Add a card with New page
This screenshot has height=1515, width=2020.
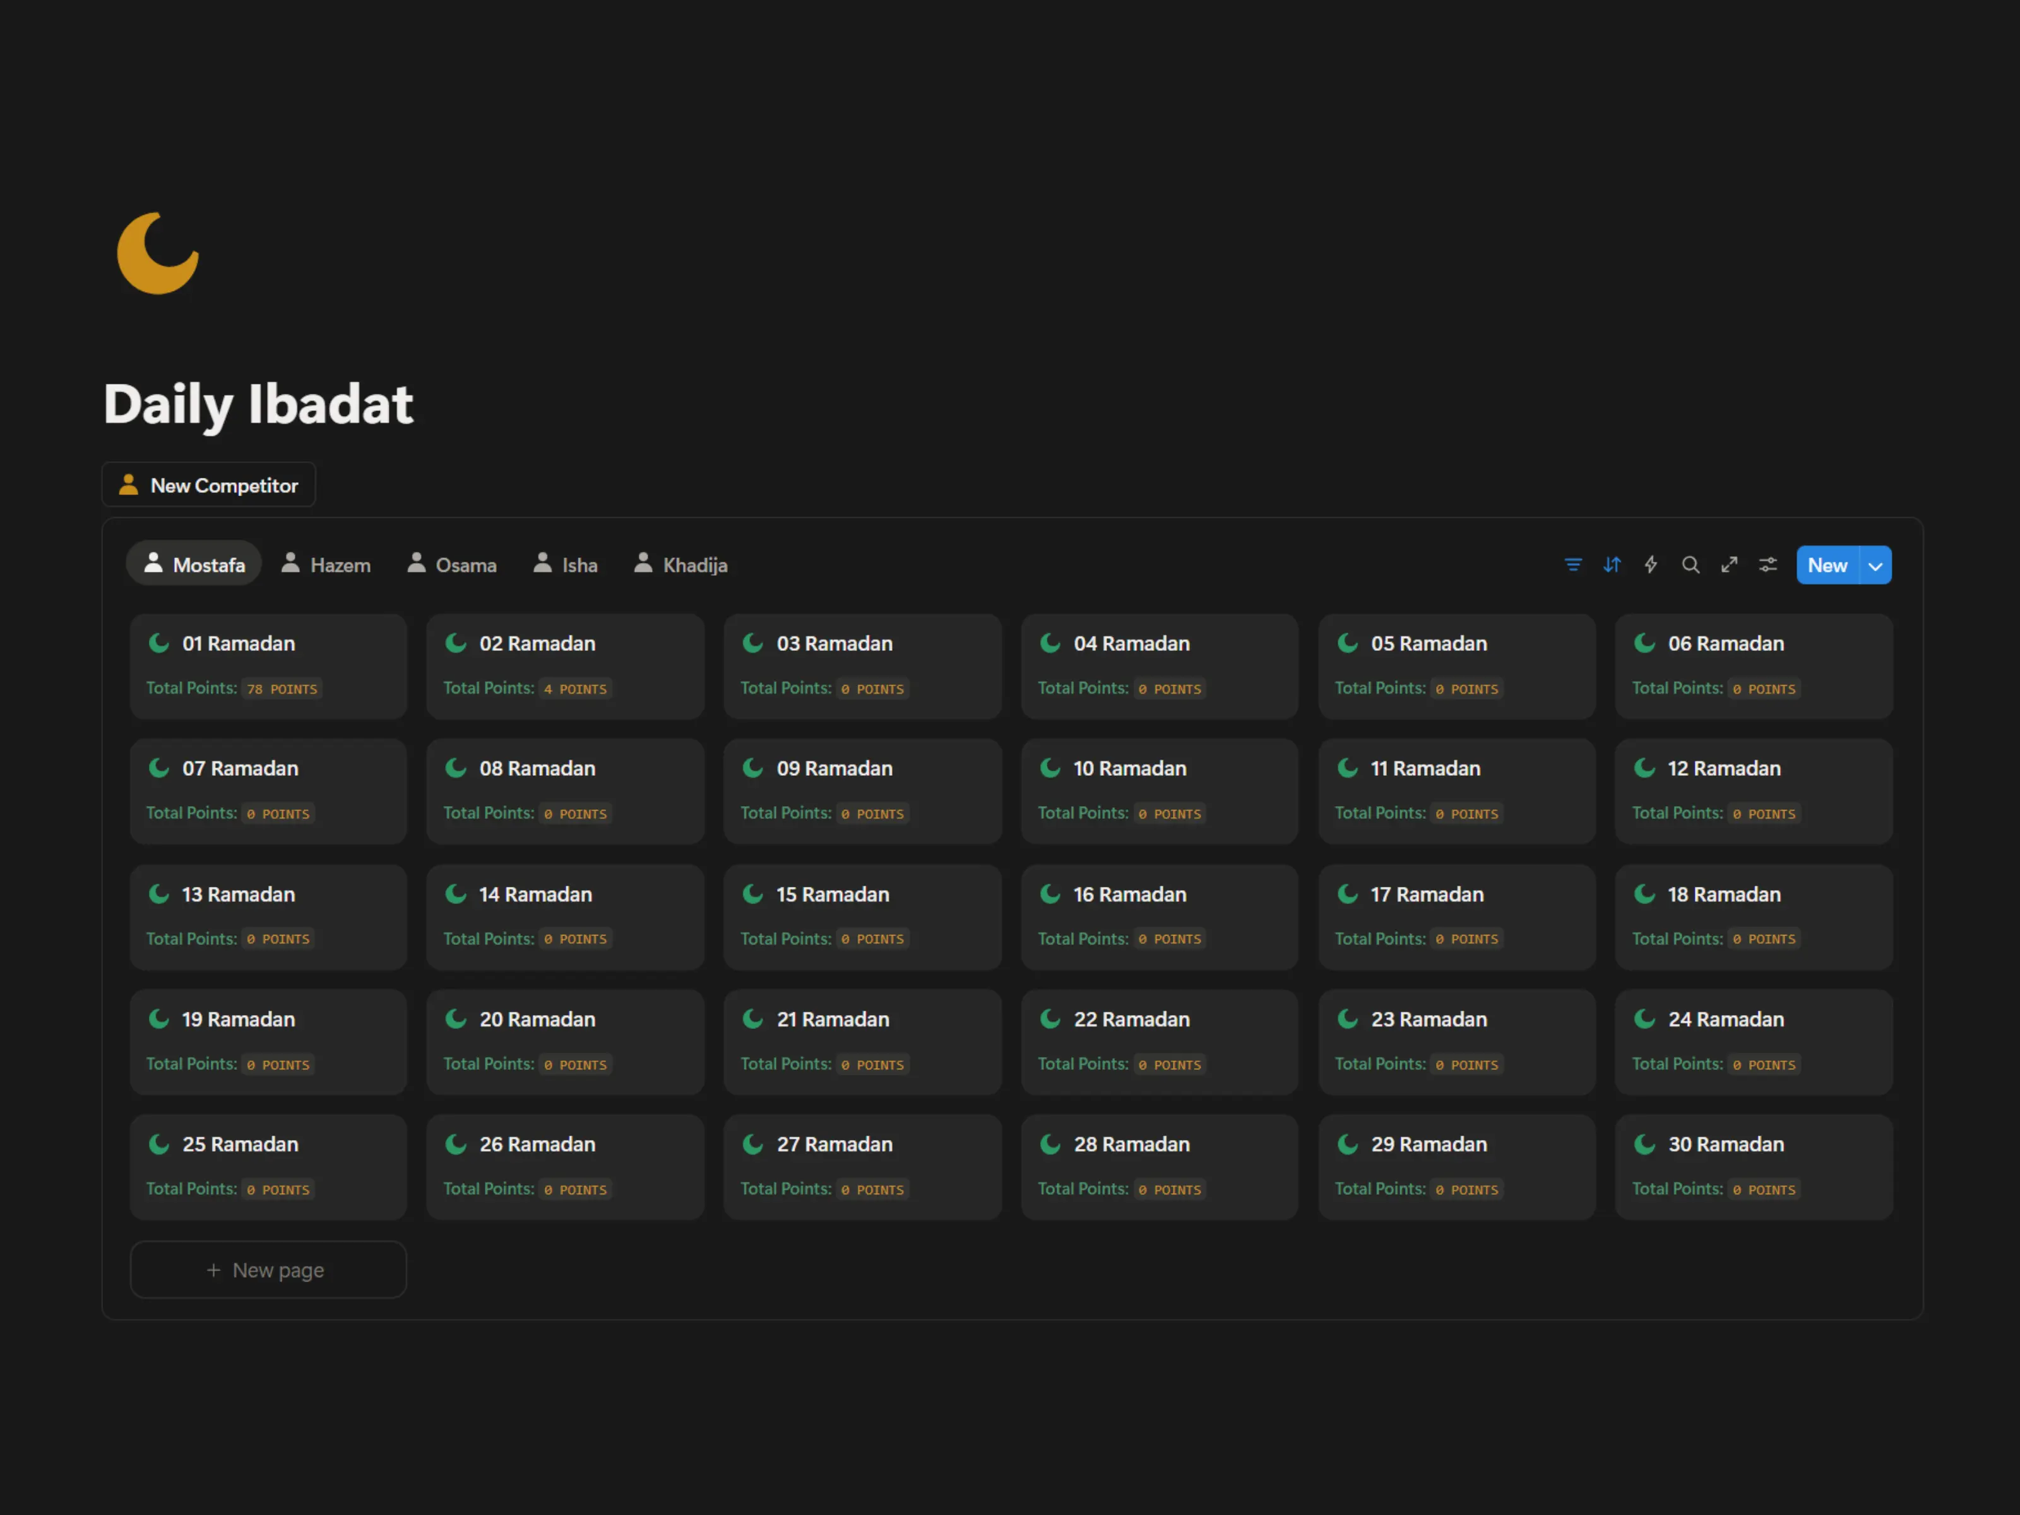(268, 1269)
